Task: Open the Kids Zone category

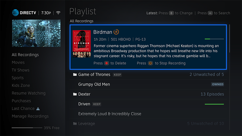Action: 21,86
